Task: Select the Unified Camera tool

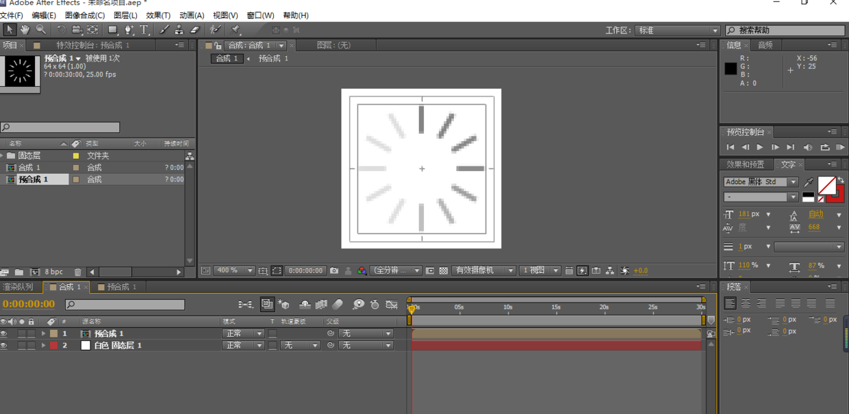Action: point(77,29)
